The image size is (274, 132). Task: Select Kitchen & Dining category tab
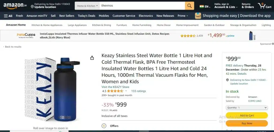(x=101, y=25)
